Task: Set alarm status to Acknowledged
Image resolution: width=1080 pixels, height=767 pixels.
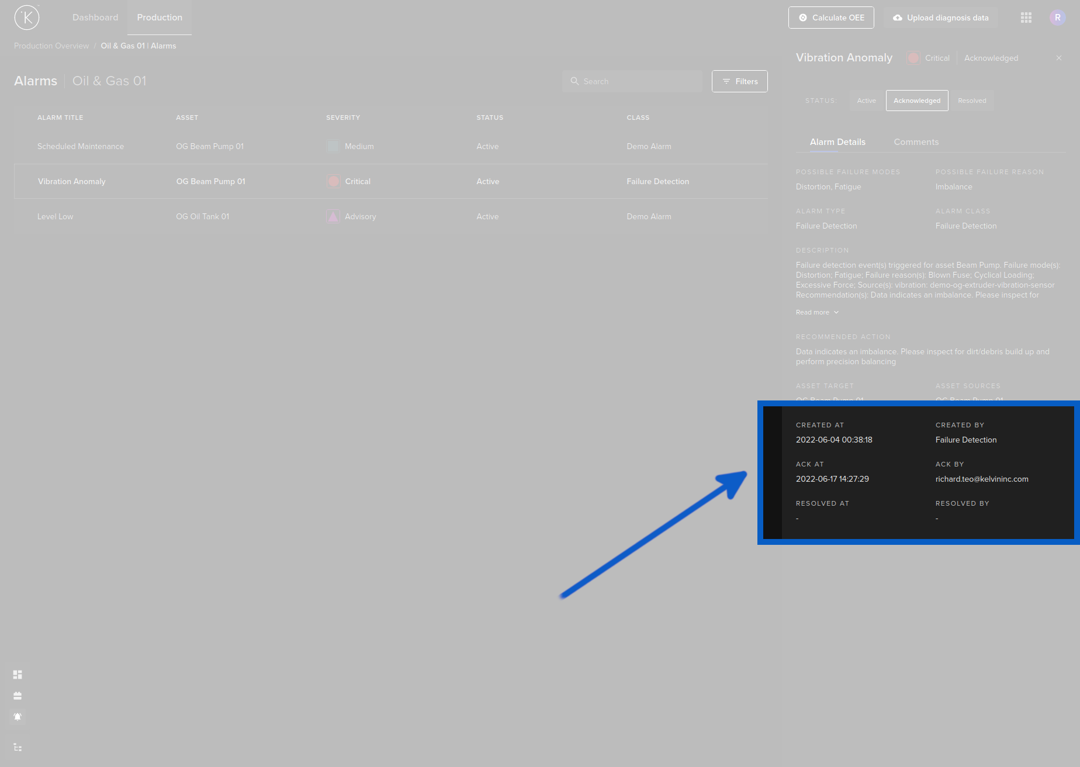Action: click(917, 101)
